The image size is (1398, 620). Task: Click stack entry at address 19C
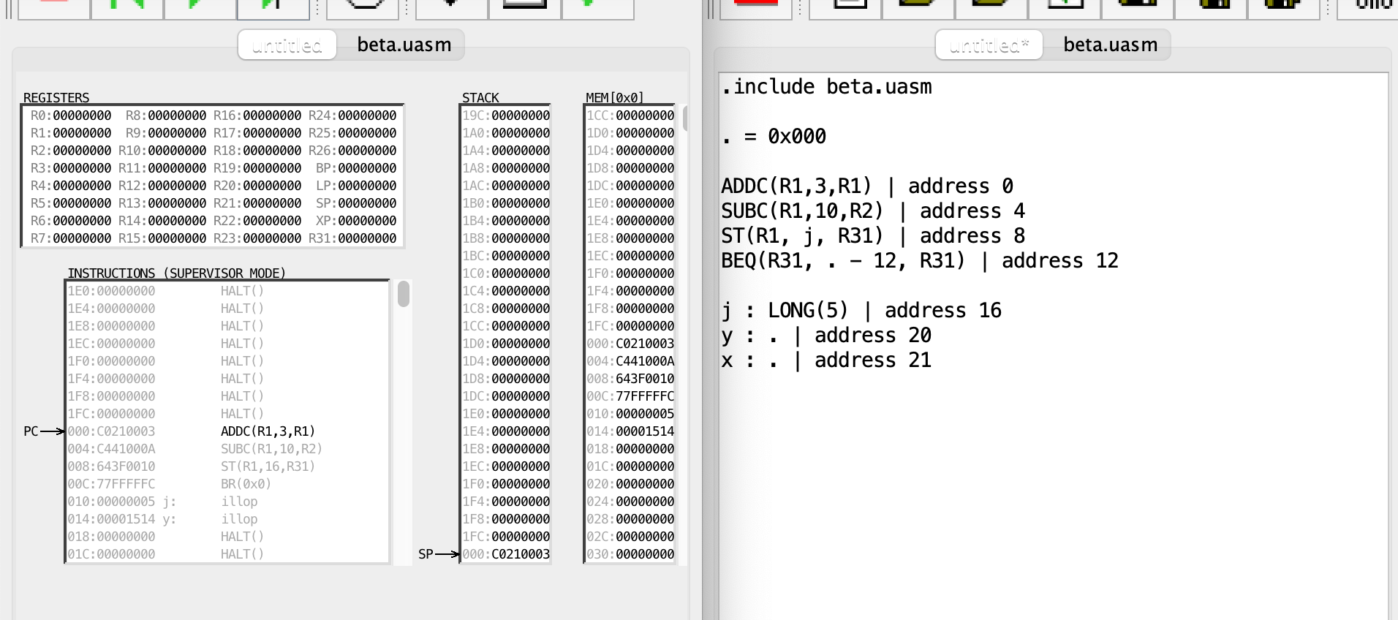point(506,116)
